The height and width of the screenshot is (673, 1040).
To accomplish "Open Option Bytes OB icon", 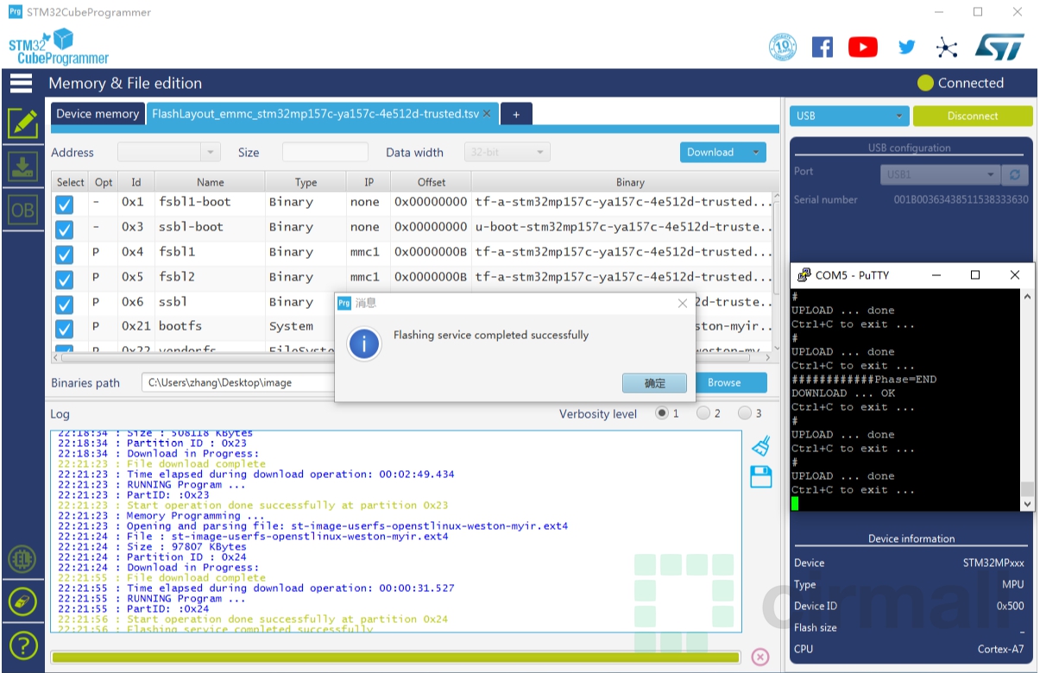I will pos(22,211).
